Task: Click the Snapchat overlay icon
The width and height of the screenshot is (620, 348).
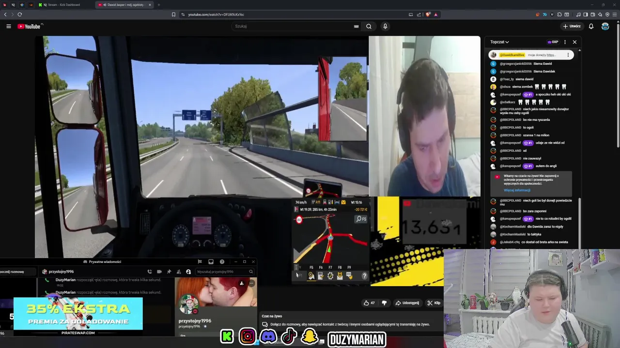Action: click(310, 336)
